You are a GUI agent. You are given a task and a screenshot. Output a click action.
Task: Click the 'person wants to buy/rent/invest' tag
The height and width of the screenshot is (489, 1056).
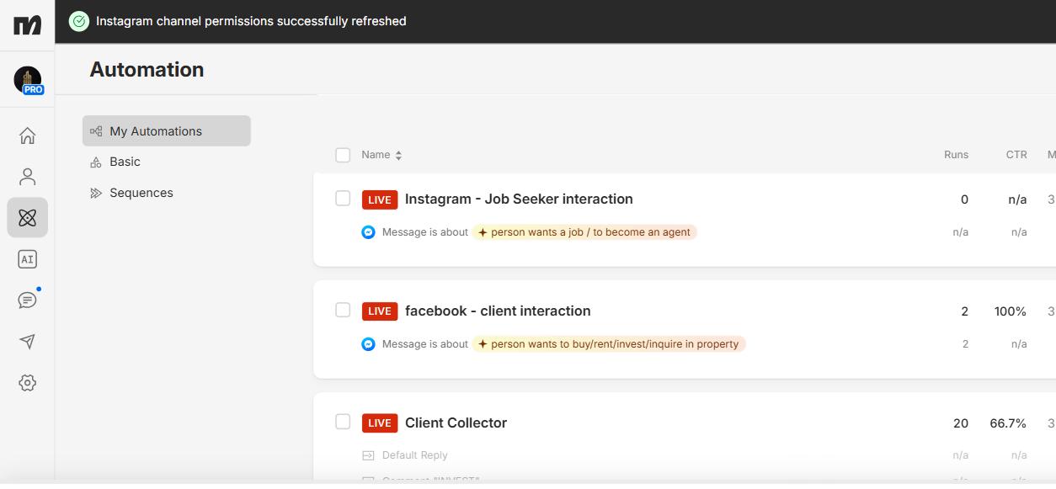point(609,344)
